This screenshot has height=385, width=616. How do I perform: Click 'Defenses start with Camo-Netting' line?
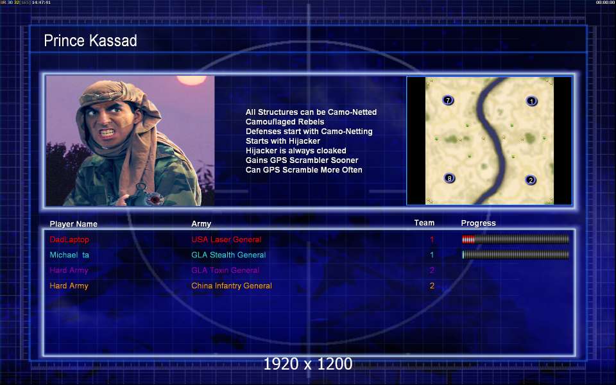309,131
